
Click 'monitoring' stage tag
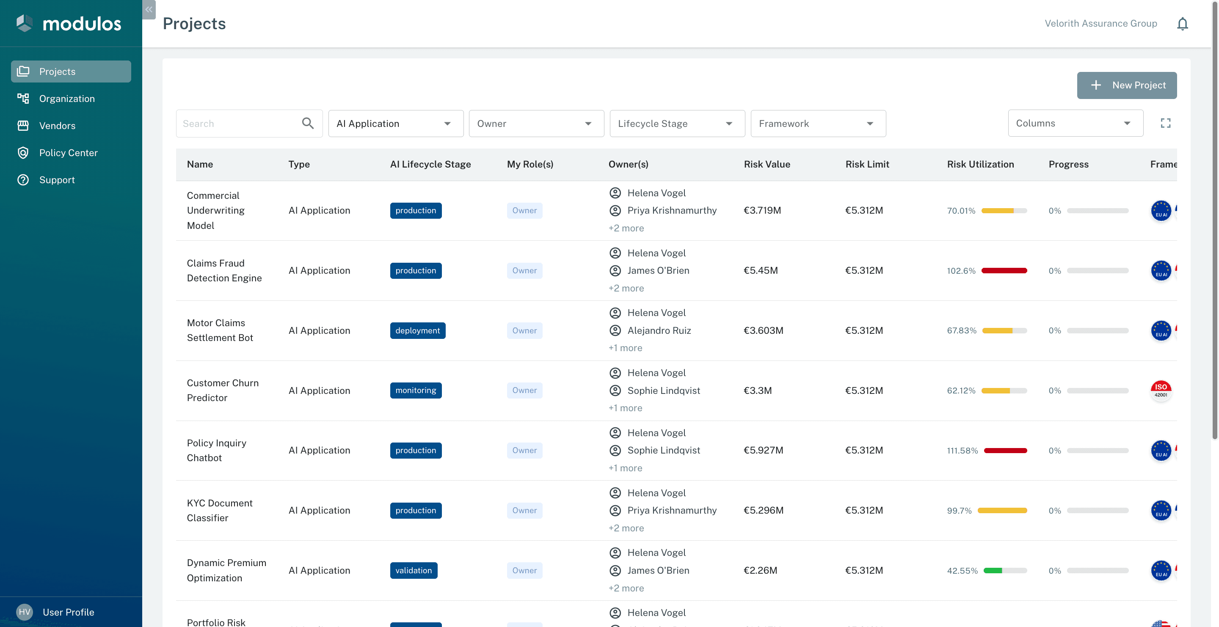[416, 390]
